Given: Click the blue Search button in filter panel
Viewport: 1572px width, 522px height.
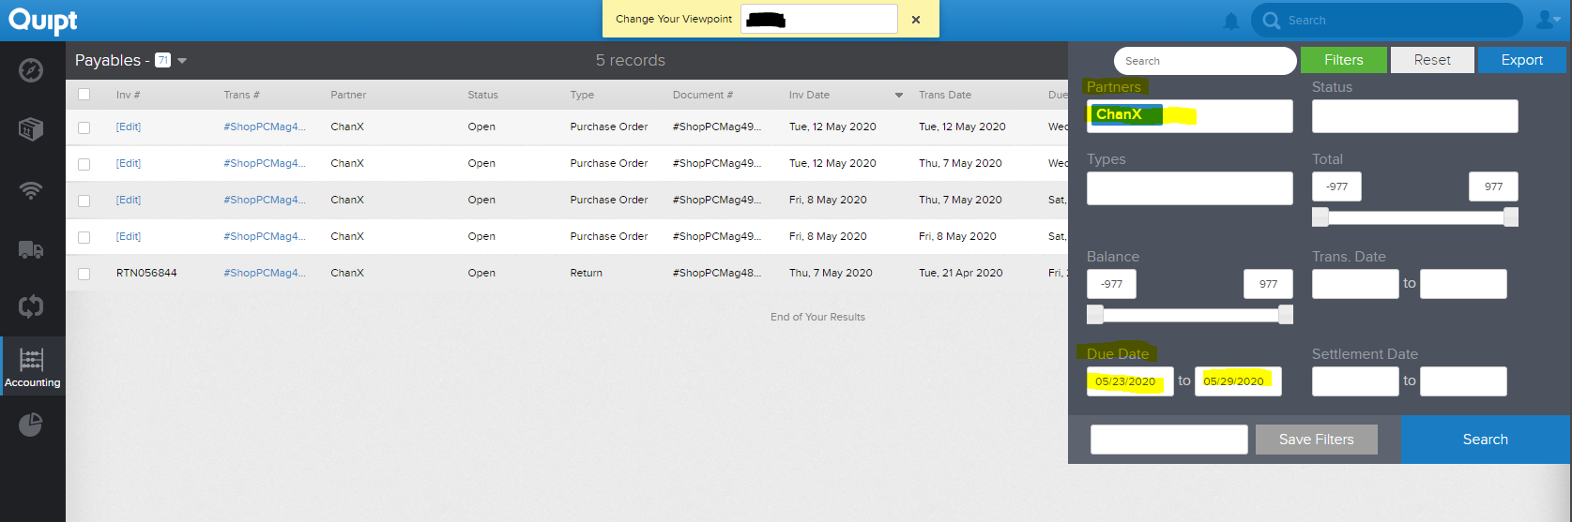Looking at the screenshot, I should point(1485,440).
